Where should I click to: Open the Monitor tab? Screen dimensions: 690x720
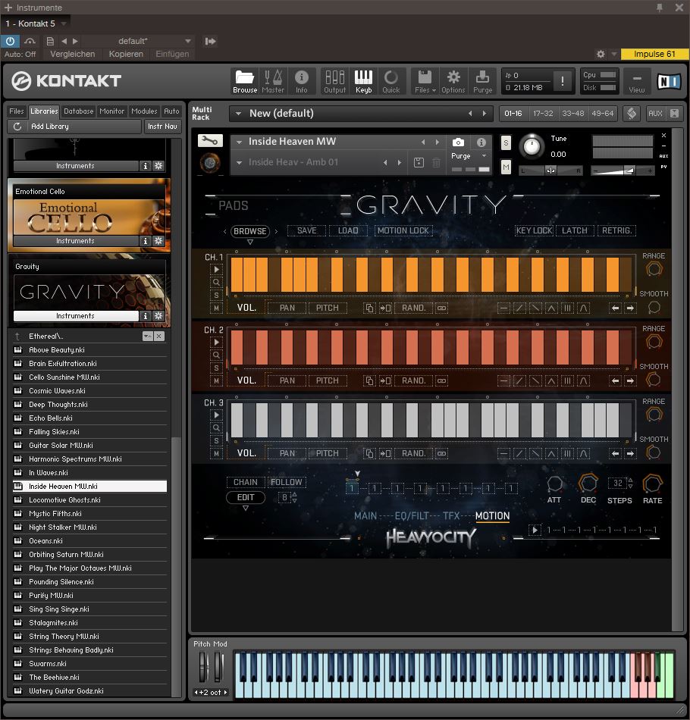112,111
